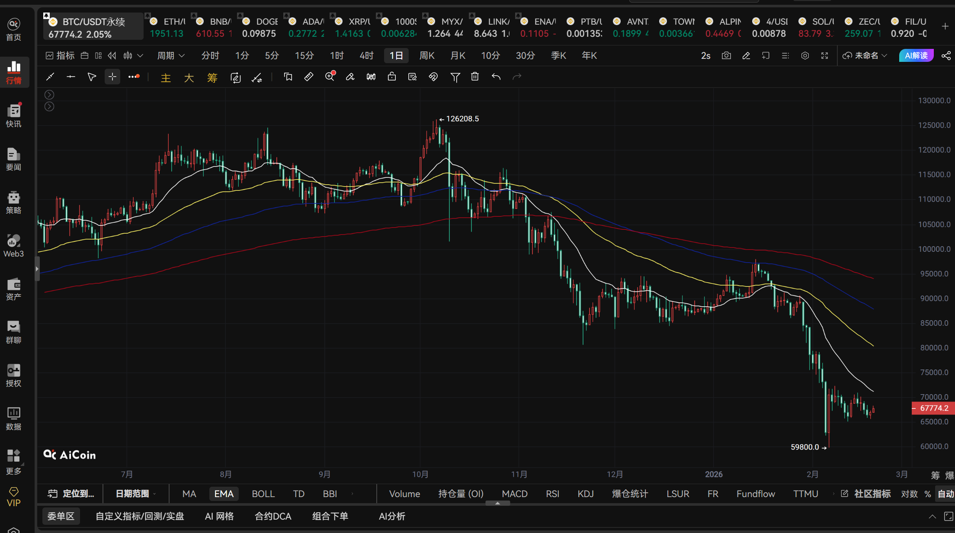Viewport: 955px width, 533px height.
Task: Click the screenshot camera icon
Action: click(726, 55)
